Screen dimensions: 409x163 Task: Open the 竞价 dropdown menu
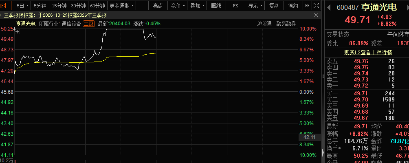(x=177, y=6)
